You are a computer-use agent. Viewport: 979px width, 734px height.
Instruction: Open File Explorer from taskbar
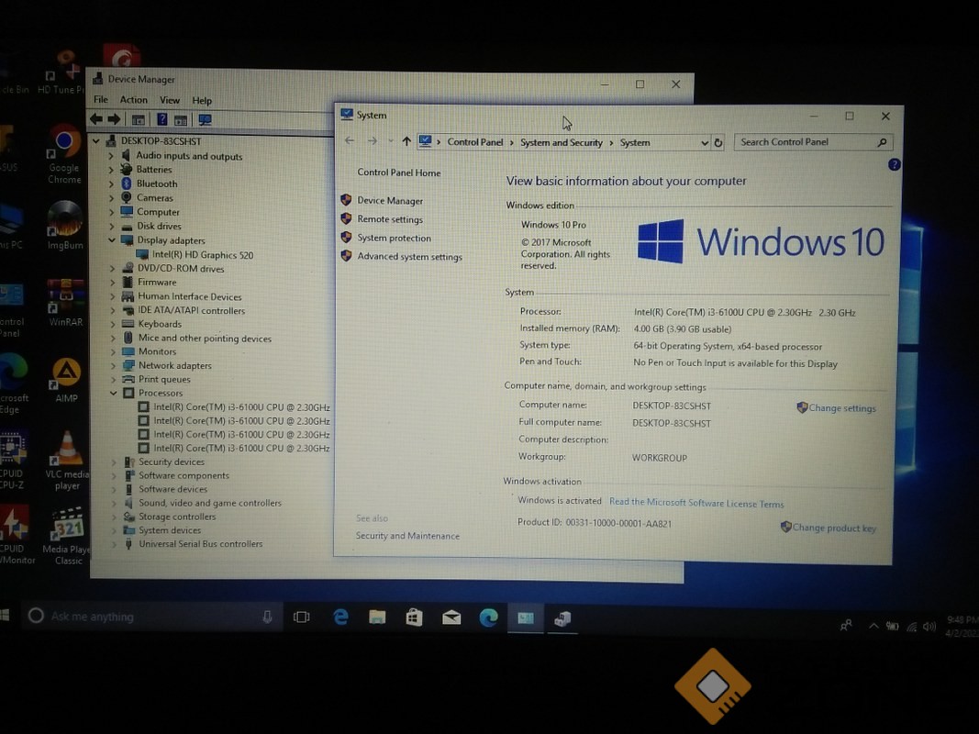377,617
